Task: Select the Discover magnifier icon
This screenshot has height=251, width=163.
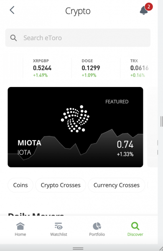Action: (135, 226)
